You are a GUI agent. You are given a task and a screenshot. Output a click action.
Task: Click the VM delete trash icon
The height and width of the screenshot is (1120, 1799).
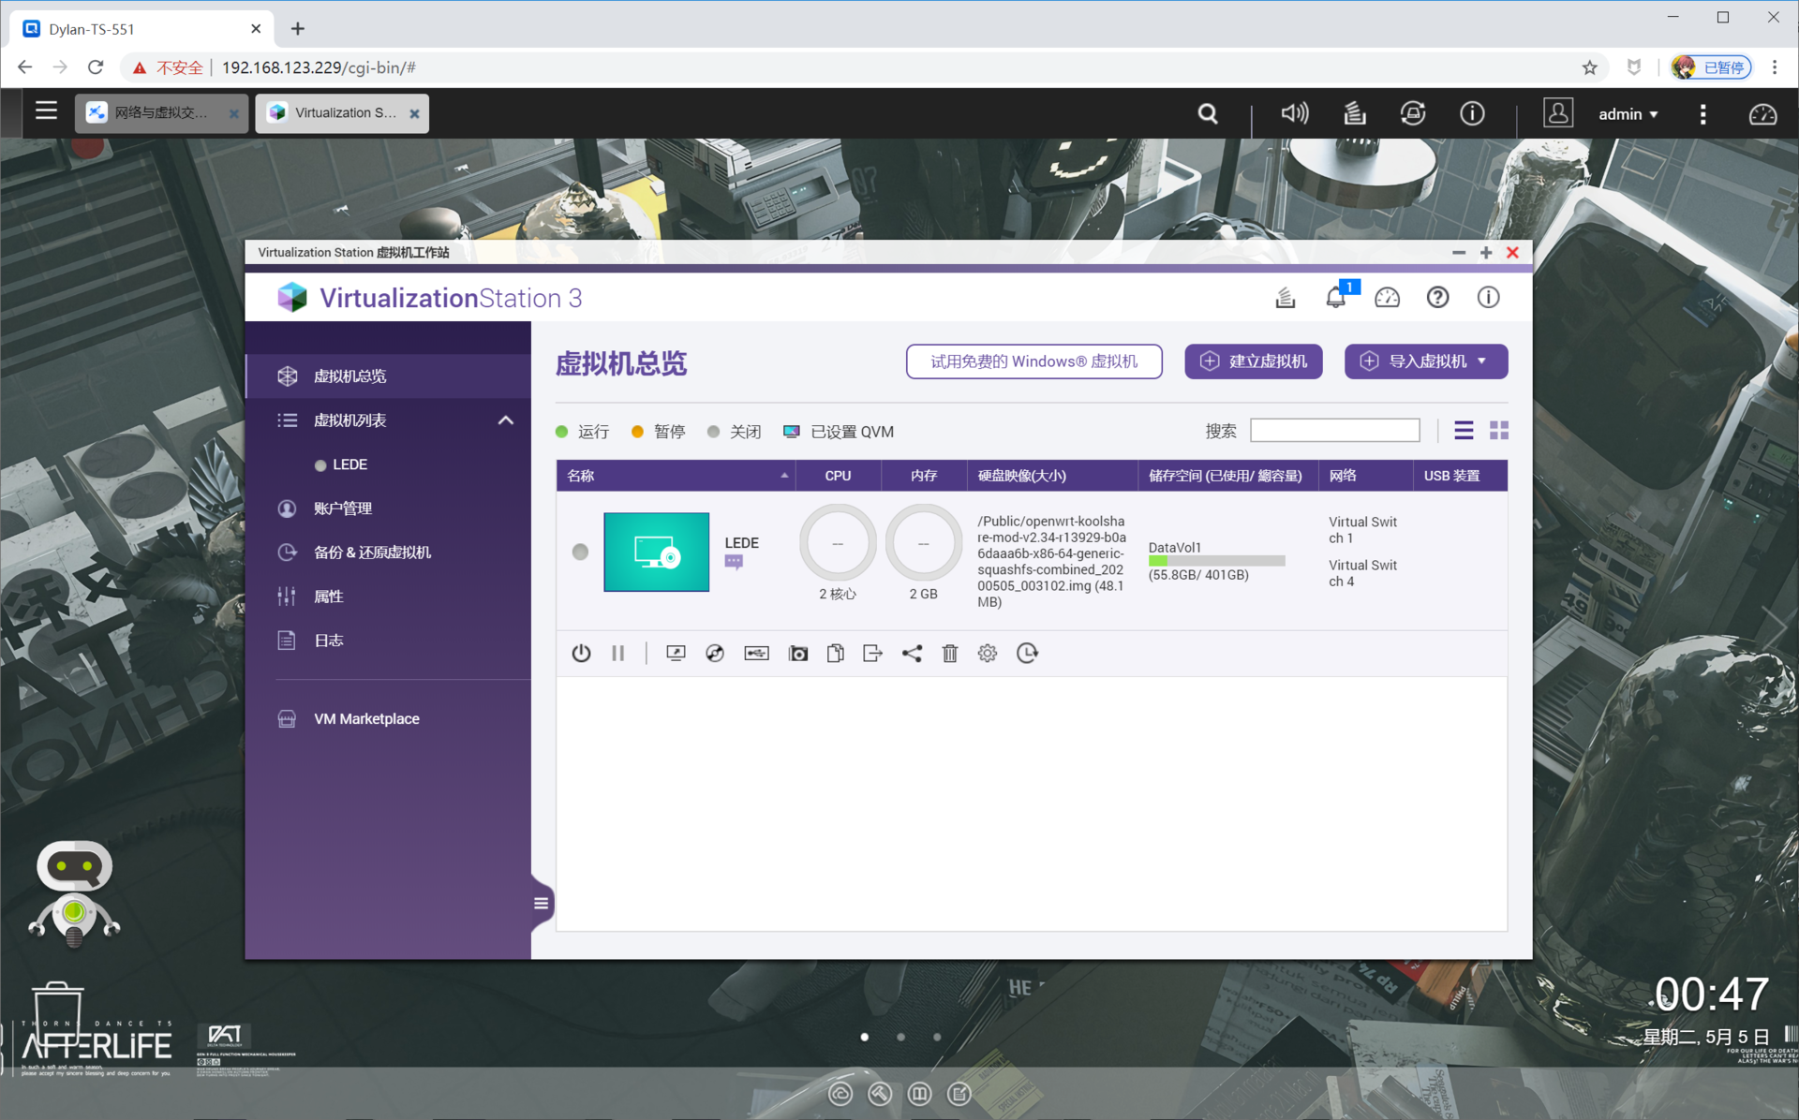tap(949, 654)
